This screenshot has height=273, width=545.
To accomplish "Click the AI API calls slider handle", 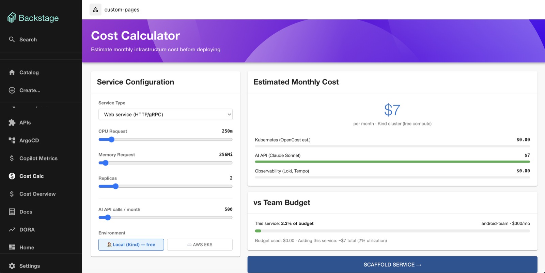I will tap(108, 218).
